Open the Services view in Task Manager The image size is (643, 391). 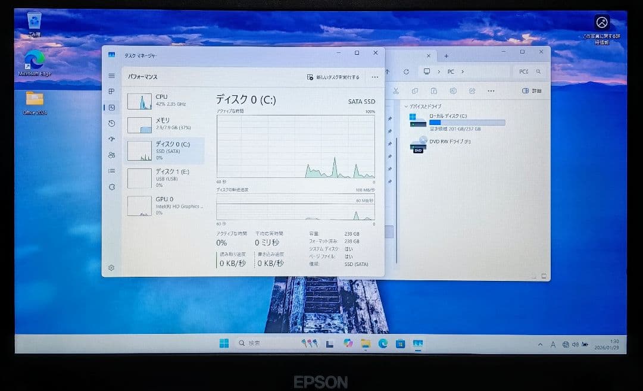pos(111,187)
